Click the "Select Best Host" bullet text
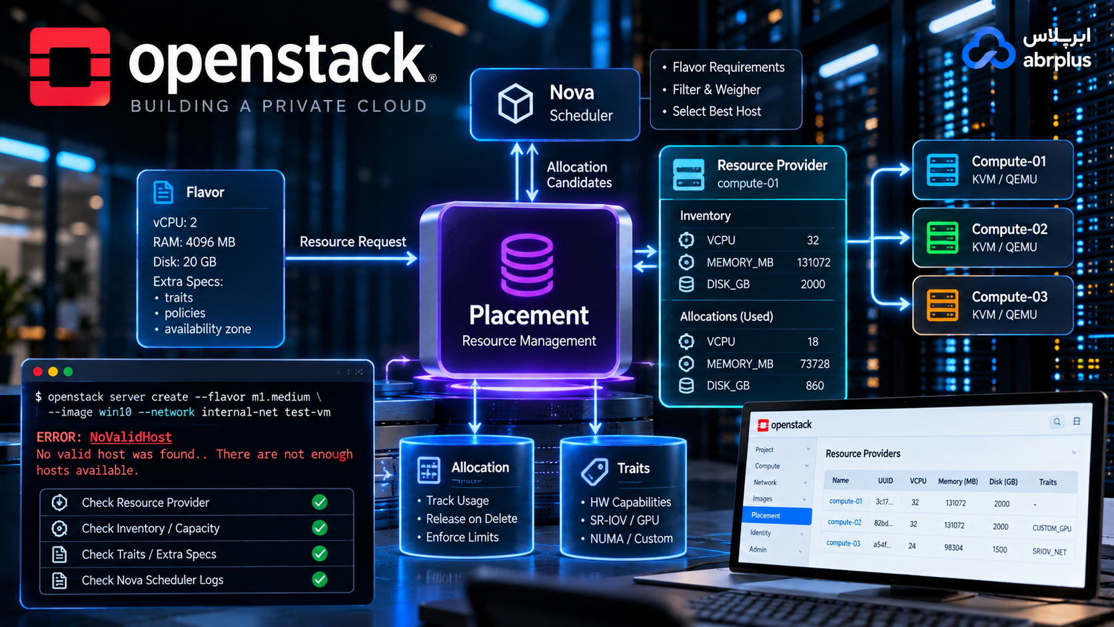Viewport: 1114px width, 627px height. pos(716,111)
